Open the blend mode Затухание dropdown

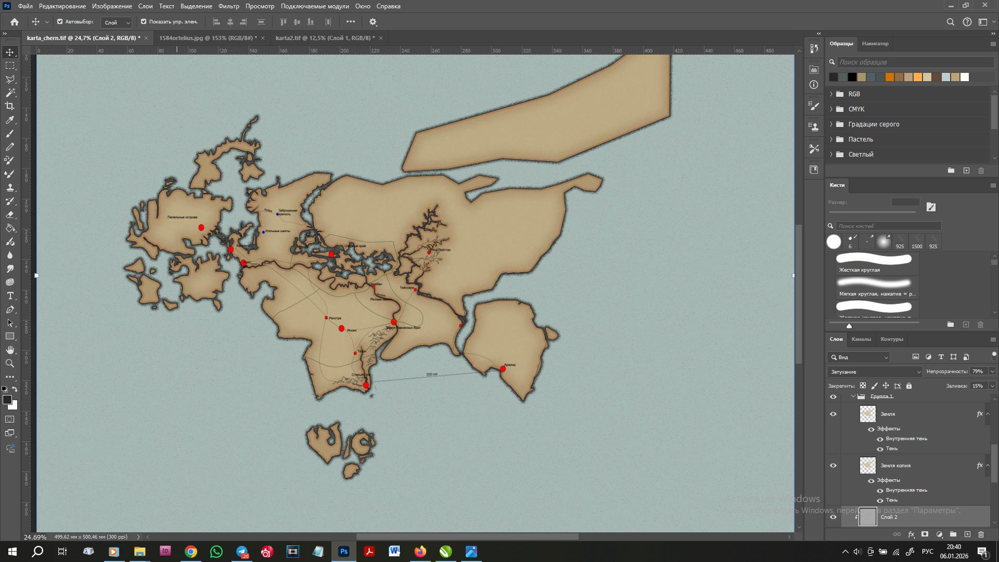point(874,372)
